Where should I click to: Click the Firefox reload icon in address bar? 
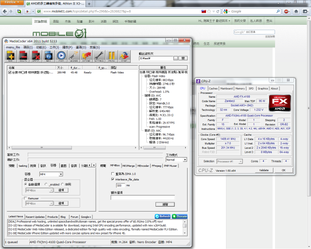pos(218,12)
